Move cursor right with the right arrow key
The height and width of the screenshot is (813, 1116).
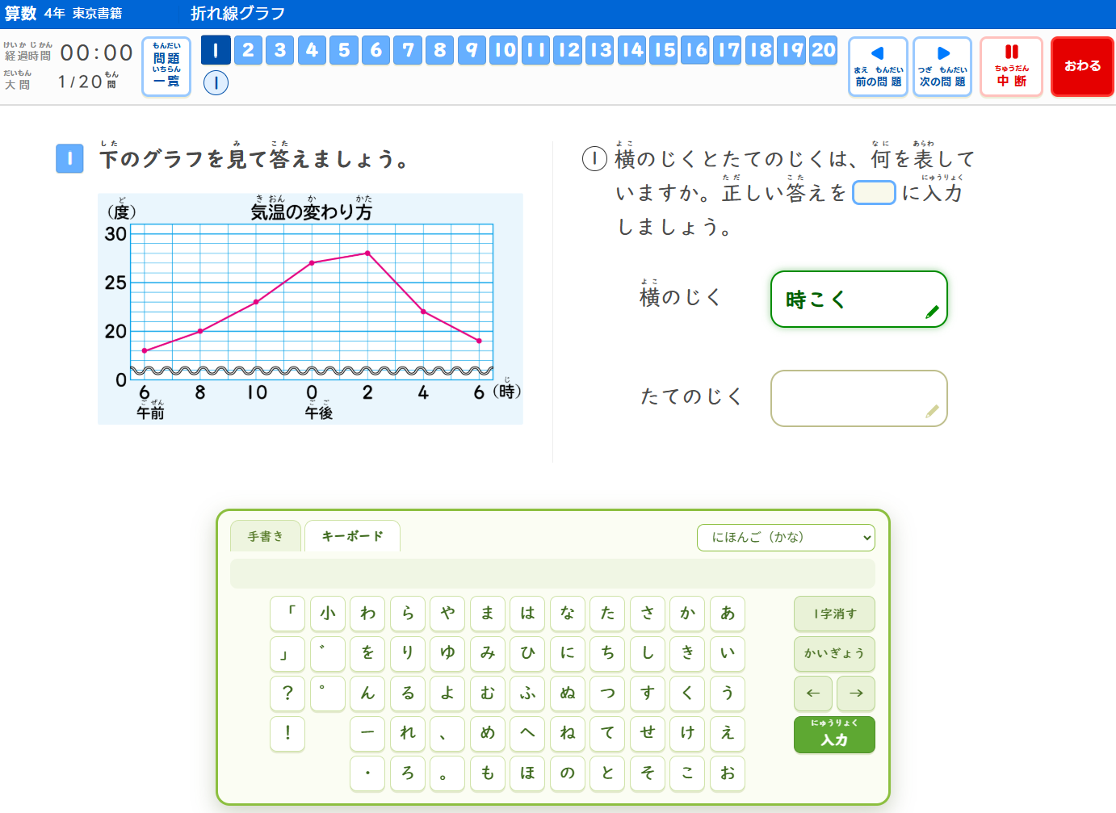coord(856,694)
